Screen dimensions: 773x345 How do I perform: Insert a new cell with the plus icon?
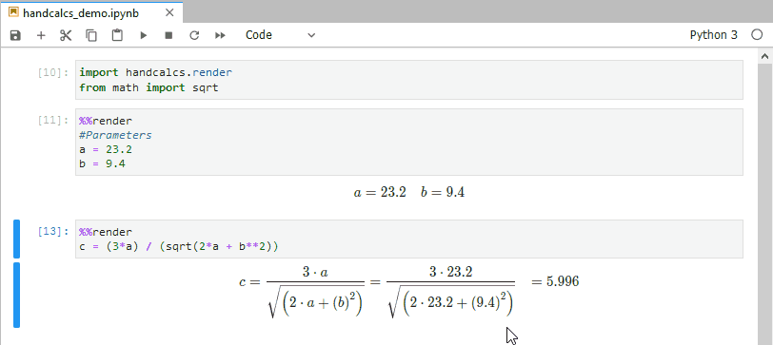tap(41, 35)
